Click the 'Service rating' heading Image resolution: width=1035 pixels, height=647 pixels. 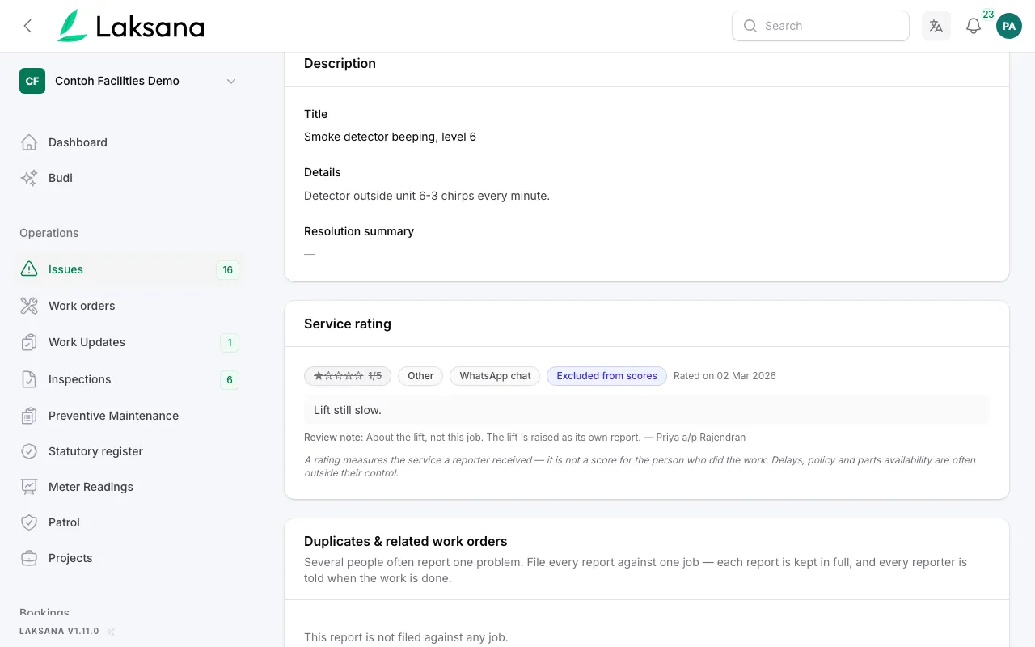click(348, 323)
